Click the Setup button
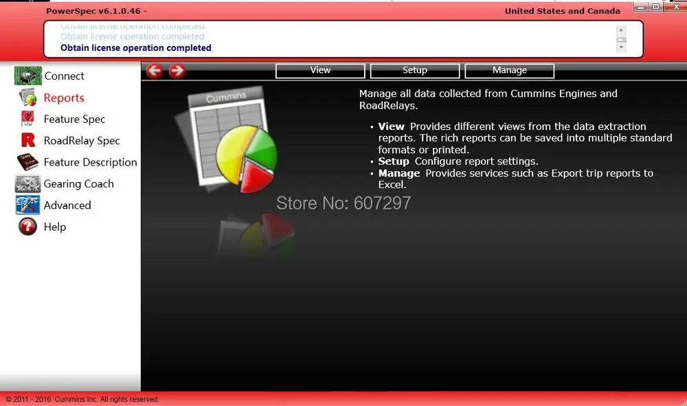This screenshot has width=687, height=406. pos(415,71)
